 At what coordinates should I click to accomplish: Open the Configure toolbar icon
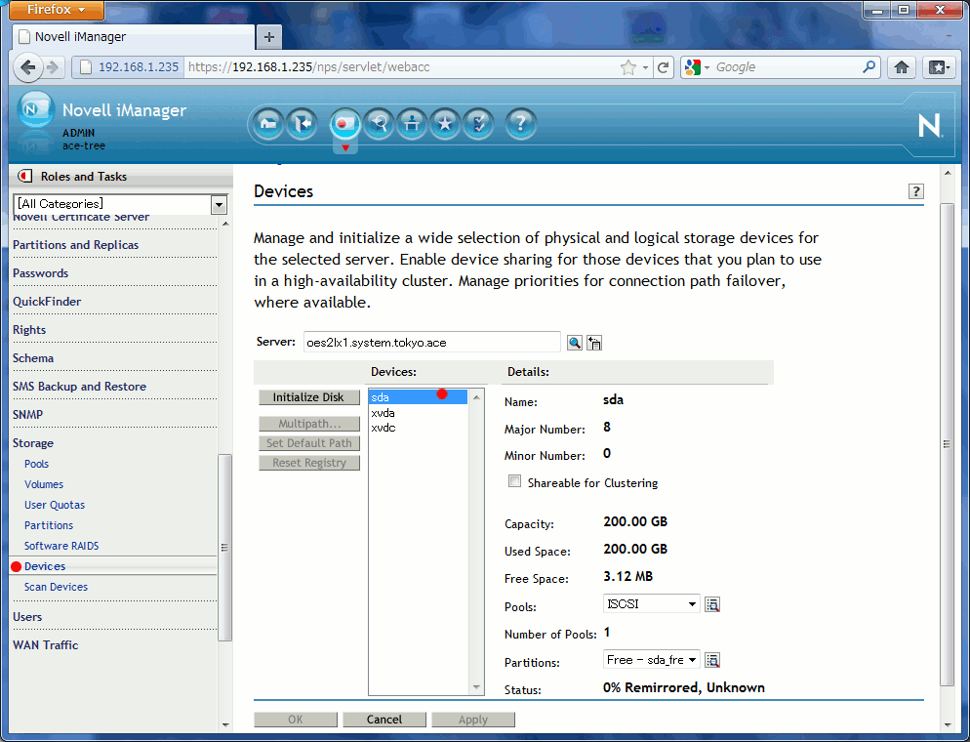click(412, 124)
